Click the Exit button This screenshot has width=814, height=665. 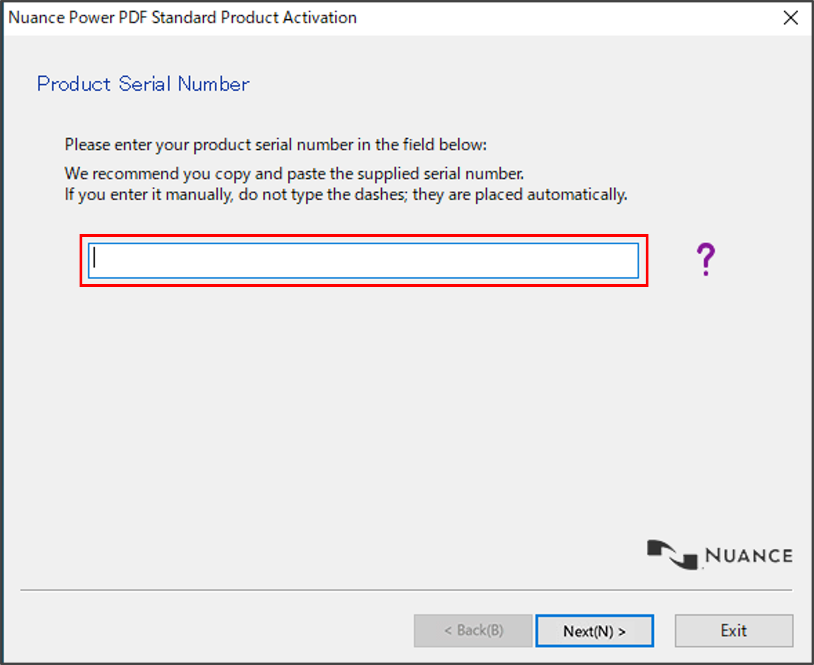pos(734,630)
